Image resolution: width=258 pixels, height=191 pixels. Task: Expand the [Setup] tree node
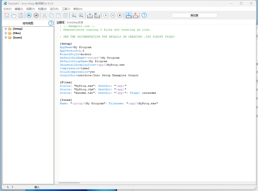tap(6, 29)
